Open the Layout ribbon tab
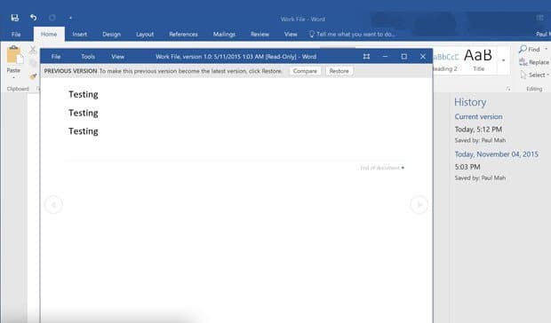Viewport: 551px width, 323px height. pos(145,34)
